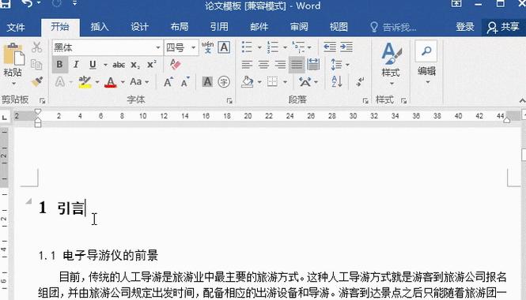Click the bulleted list button
Screen dimensions: 526x300
pyautogui.click(x=248, y=47)
